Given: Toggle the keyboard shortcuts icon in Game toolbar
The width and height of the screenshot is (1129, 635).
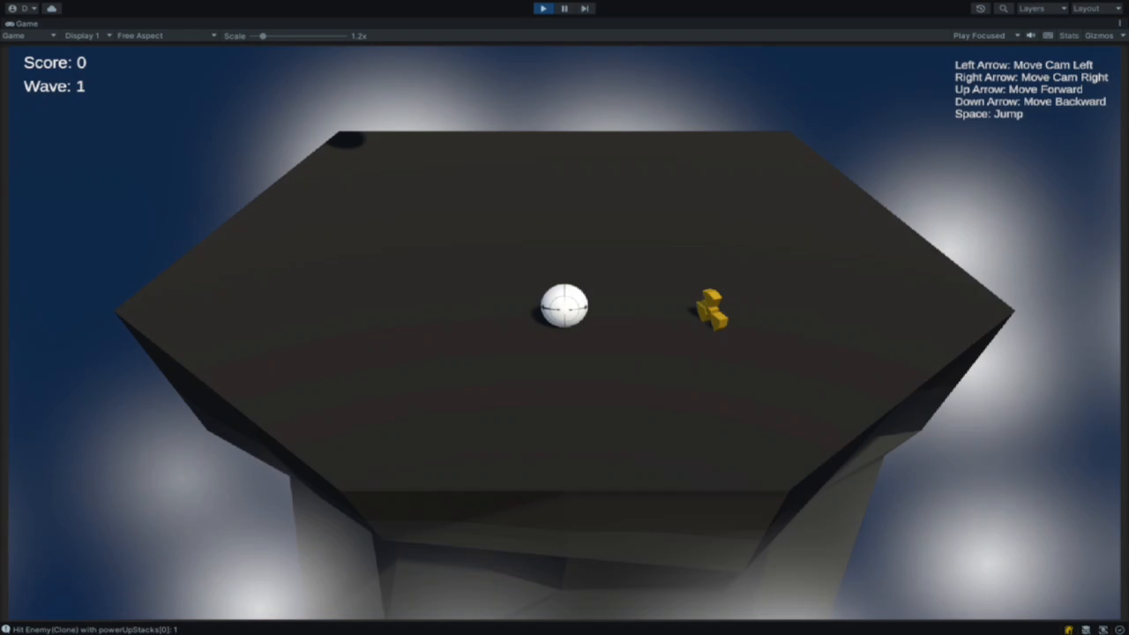Looking at the screenshot, I should pos(1048,35).
